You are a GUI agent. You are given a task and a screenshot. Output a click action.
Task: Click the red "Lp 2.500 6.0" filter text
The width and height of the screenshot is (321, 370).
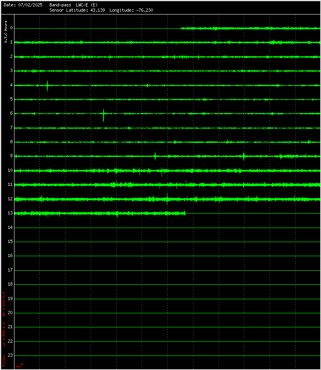click(4, 334)
